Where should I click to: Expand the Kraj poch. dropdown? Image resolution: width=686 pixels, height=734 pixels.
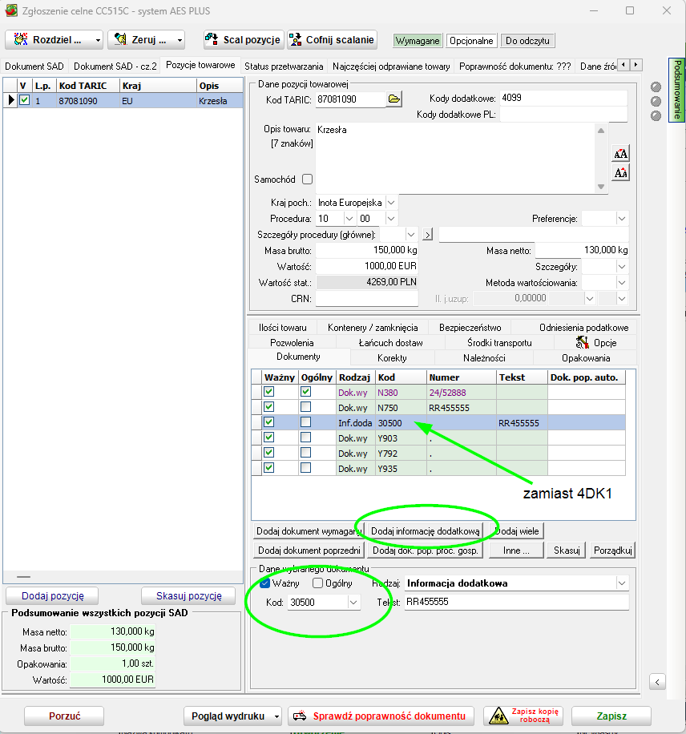pos(391,203)
